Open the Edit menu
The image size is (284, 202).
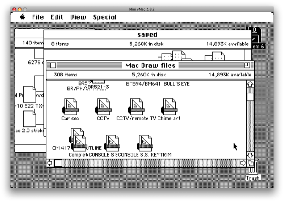coord(57,17)
